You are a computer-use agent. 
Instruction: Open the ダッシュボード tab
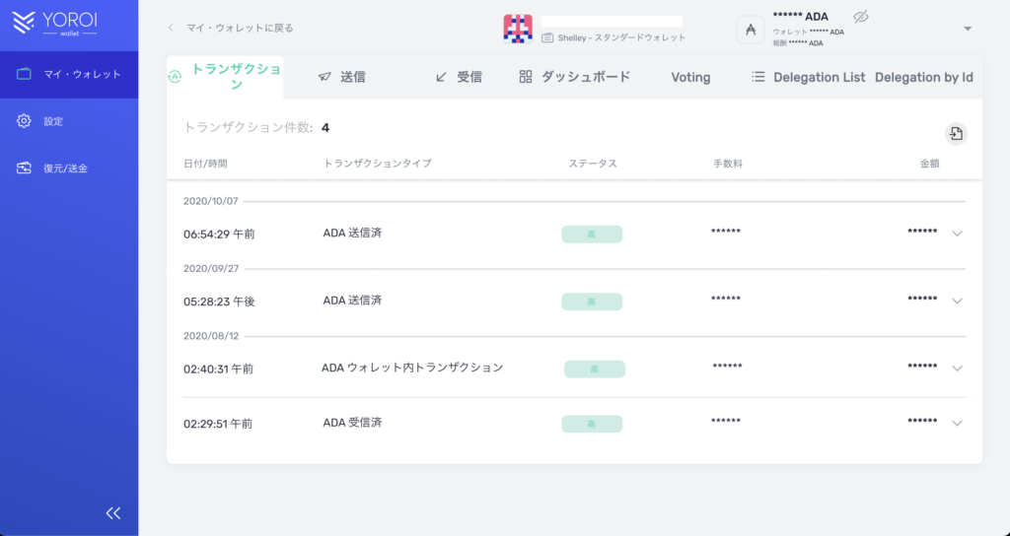point(574,77)
